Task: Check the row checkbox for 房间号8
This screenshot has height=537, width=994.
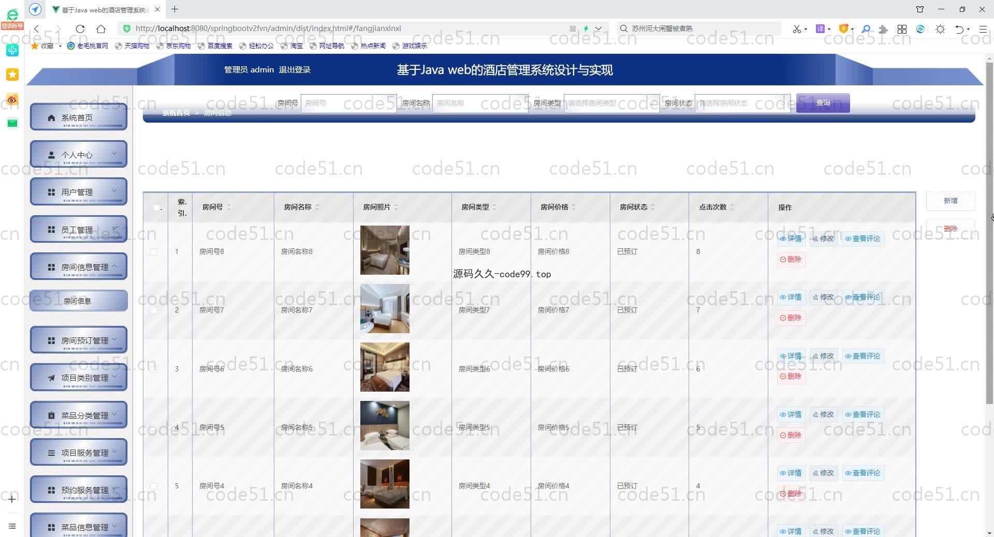Action: tap(153, 252)
